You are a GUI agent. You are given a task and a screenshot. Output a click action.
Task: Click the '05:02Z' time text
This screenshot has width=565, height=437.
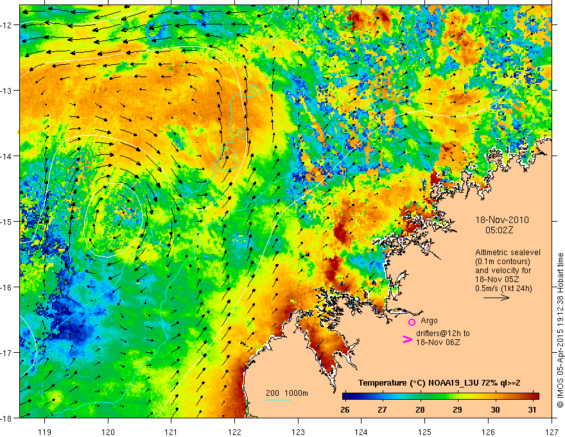(x=499, y=229)
